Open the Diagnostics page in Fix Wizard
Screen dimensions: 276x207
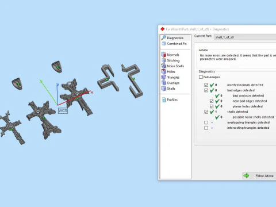[x=175, y=38]
